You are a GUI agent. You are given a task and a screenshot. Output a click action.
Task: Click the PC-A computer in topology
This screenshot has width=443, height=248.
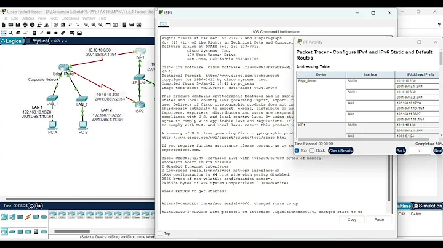coord(52,125)
